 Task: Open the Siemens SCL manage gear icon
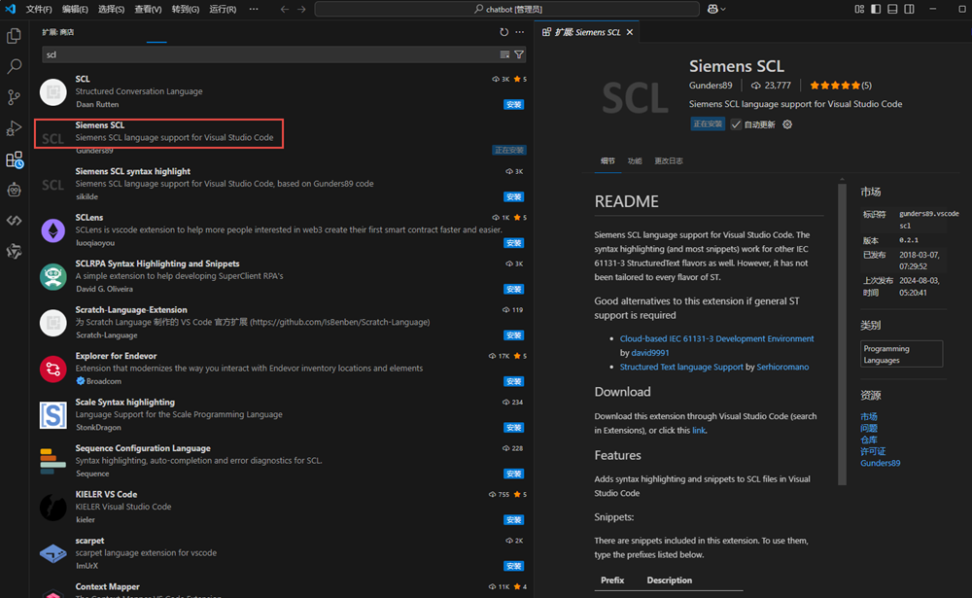tap(787, 124)
